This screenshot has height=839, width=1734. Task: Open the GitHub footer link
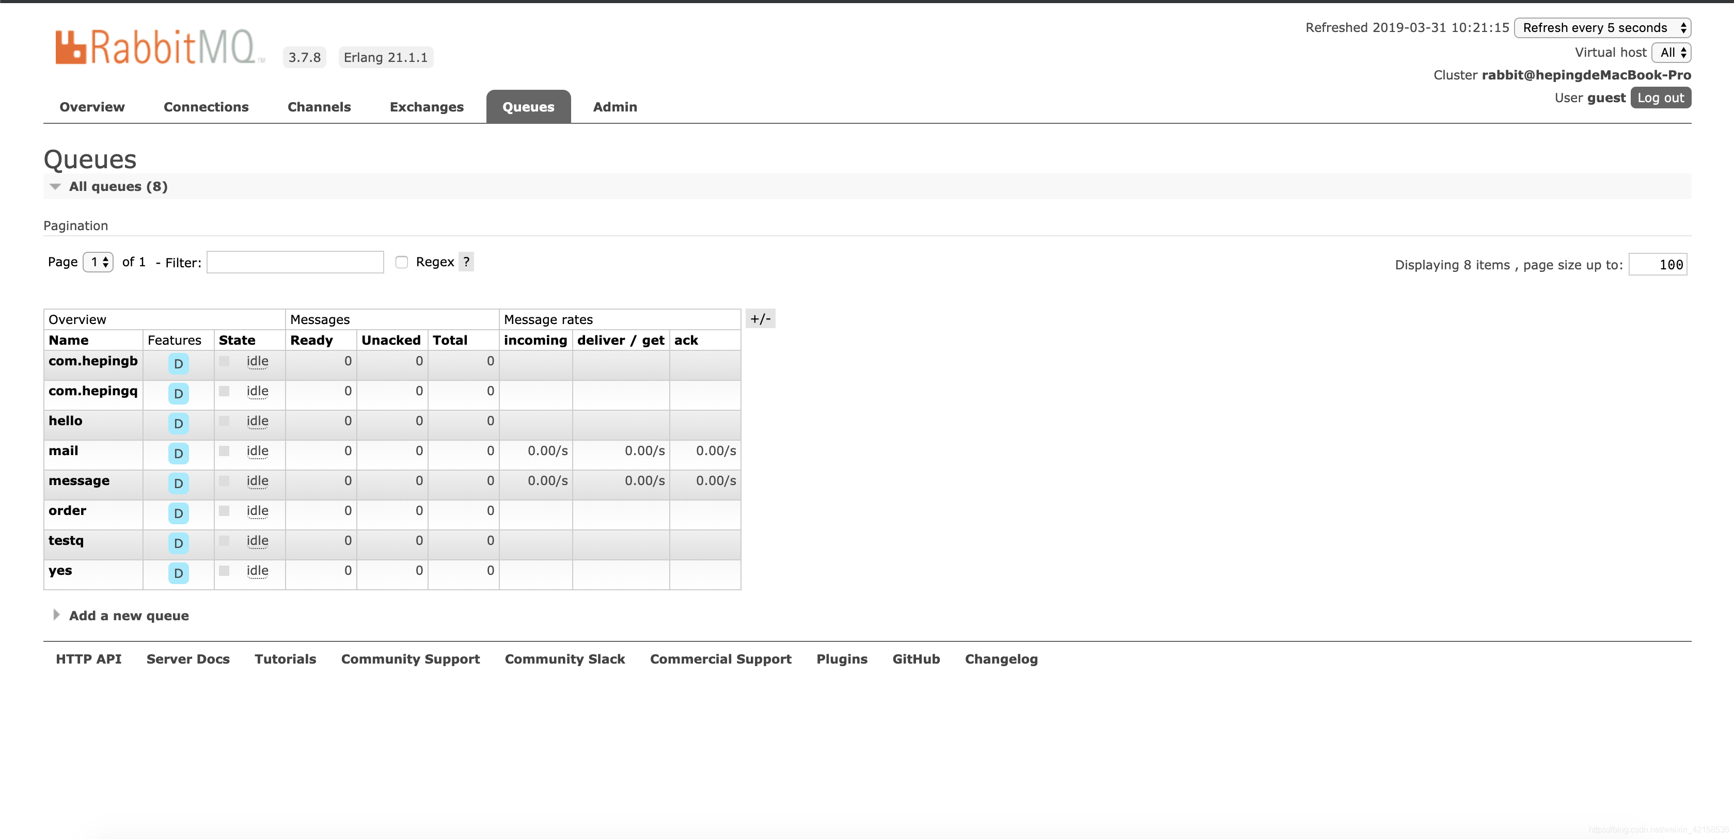(916, 659)
